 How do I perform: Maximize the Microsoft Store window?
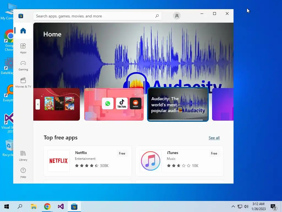214,14
